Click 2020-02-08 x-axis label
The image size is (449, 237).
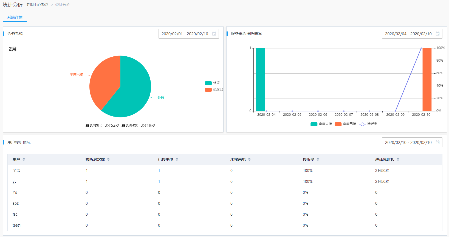[x=369, y=115]
